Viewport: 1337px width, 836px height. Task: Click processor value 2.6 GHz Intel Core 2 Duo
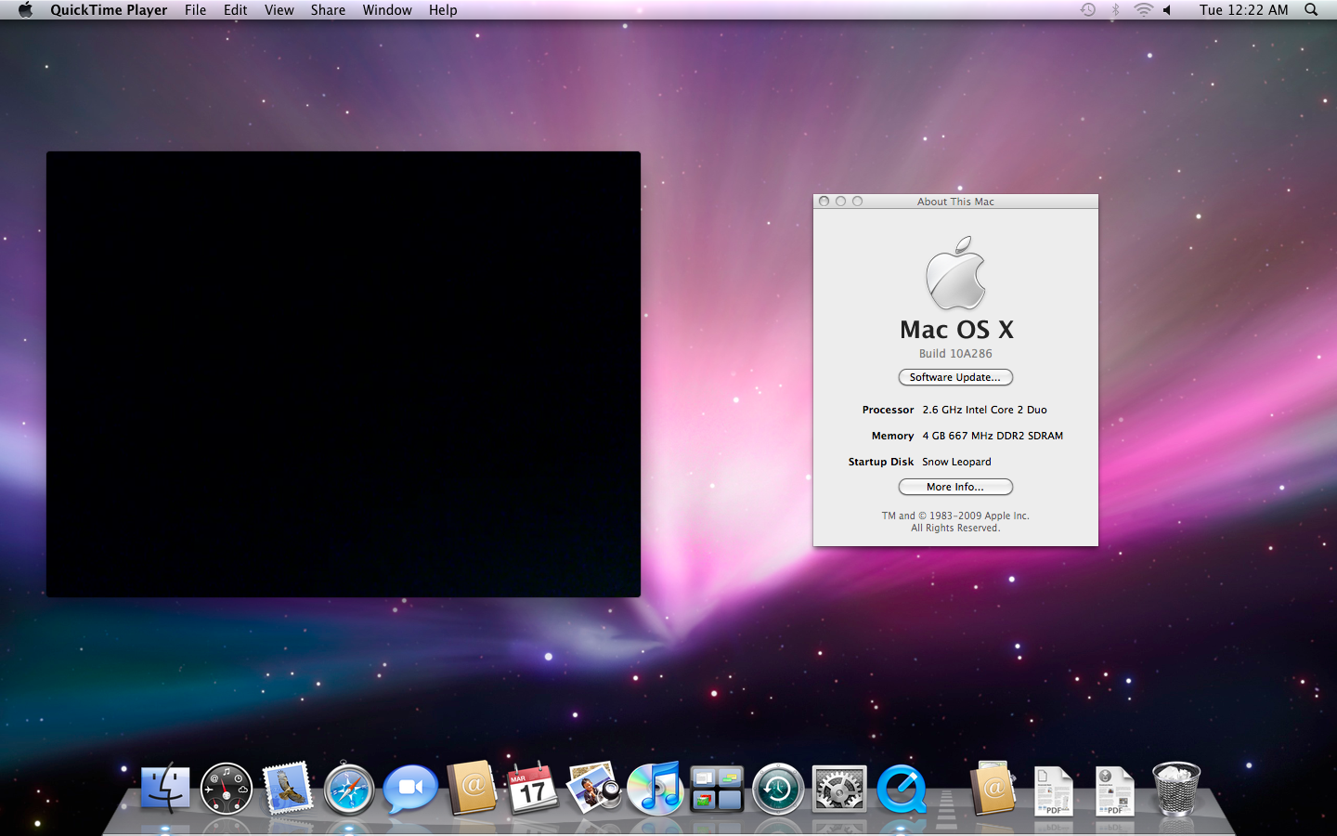pyautogui.click(x=984, y=410)
